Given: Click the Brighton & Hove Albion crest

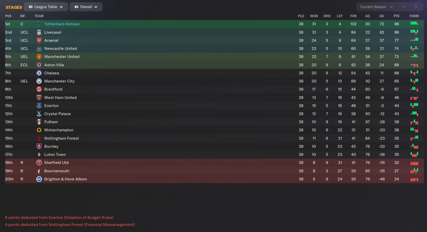Looking at the screenshot, I should [x=39, y=179].
